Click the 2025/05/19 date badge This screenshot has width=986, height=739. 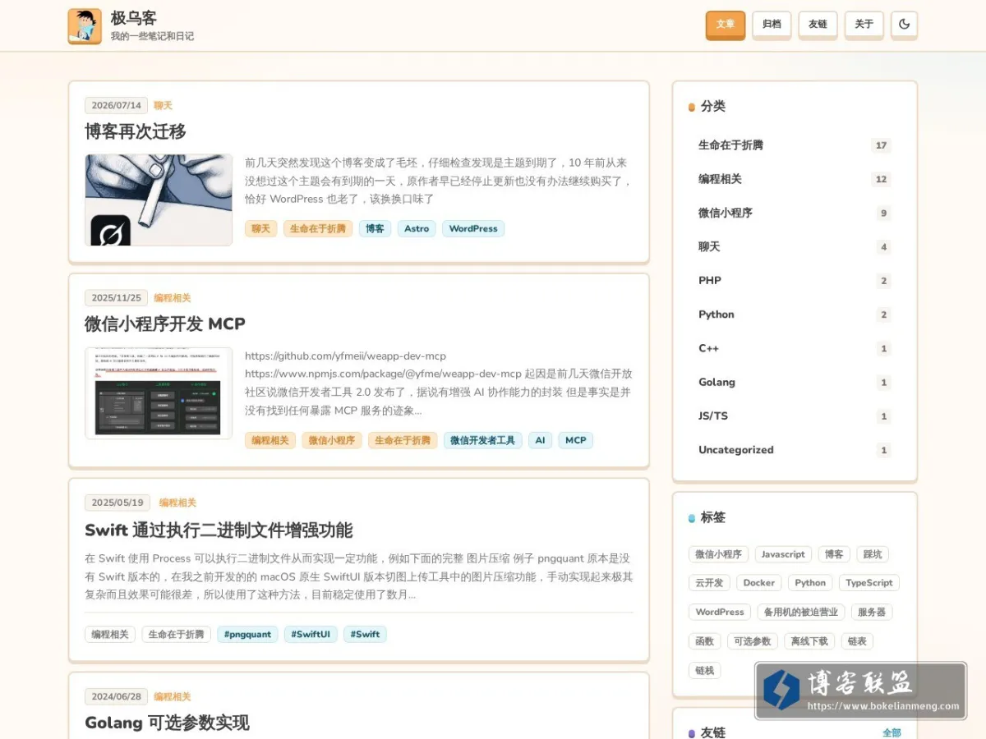pos(117,503)
